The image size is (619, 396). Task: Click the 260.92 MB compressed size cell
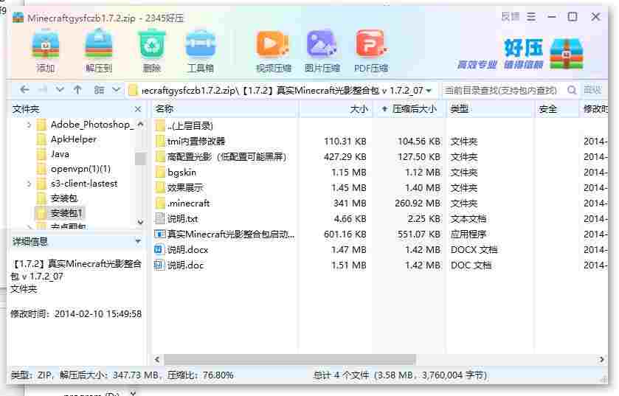click(x=418, y=204)
